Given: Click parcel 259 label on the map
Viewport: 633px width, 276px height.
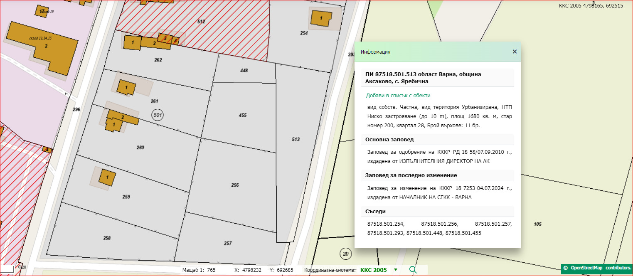Looking at the screenshot, I should pos(126,197).
